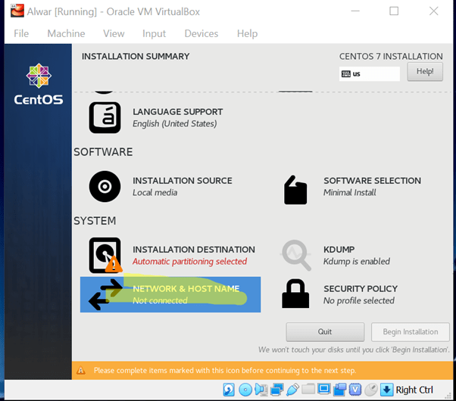
Task: Click the shared folders status icon
Action: coord(308,390)
